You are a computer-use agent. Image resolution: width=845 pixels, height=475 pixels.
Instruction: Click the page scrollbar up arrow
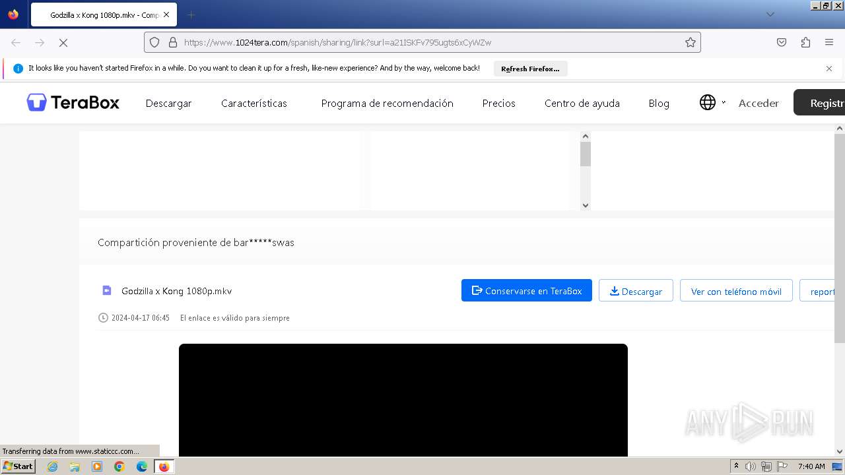[x=840, y=129]
